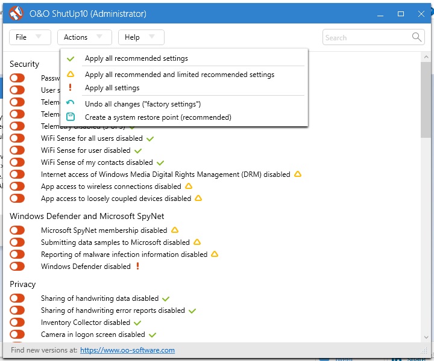The image size is (434, 361).
Task: Toggle Windows Defender disabled switch
Action: (17, 267)
